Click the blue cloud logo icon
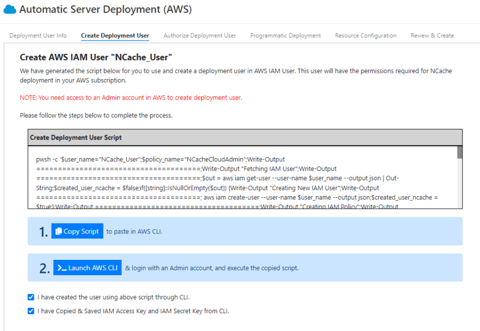This screenshot has height=331, width=480. coord(9,9)
